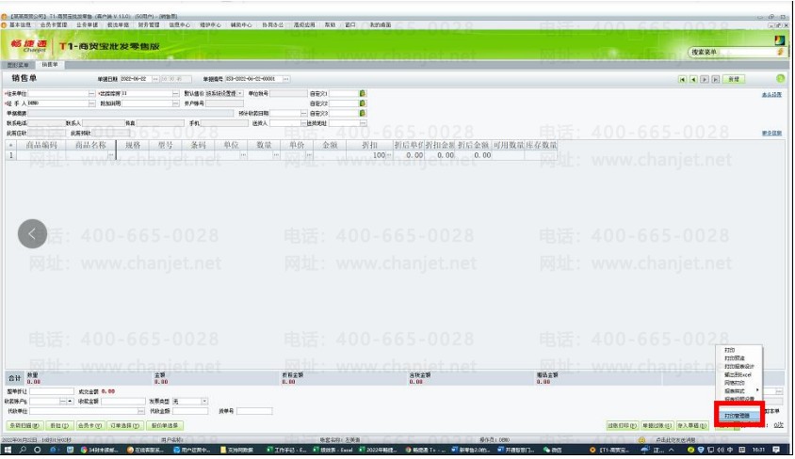Viewport: 795px width, 459px height.
Task: Switch to the 销售单 tab
Action: click(49, 65)
